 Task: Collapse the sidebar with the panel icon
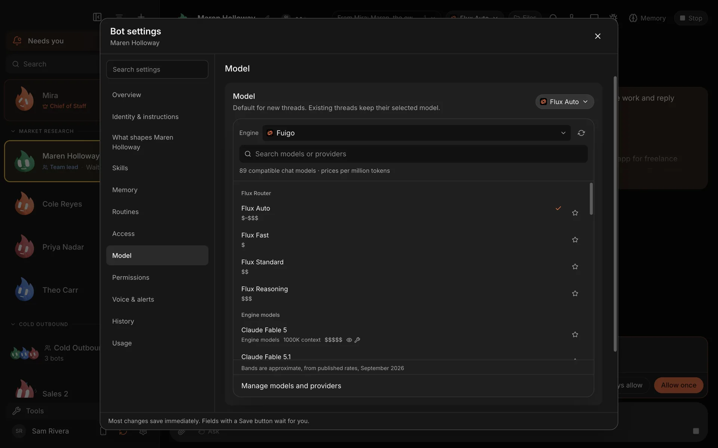tap(97, 17)
